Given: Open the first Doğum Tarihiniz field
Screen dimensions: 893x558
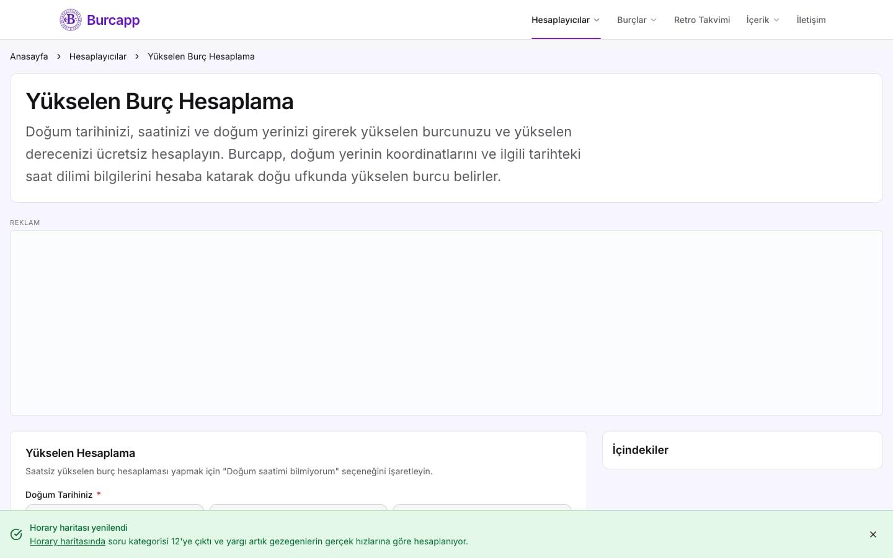Looking at the screenshot, I should 115,508.
